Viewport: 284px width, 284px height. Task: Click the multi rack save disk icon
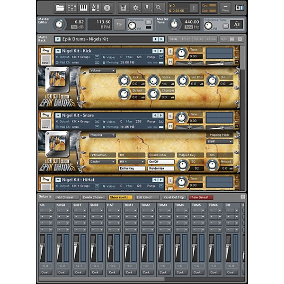click(232, 39)
